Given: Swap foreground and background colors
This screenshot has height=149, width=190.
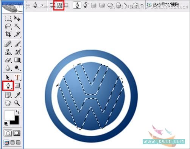Looking at the screenshot, I should [x=17, y=112].
